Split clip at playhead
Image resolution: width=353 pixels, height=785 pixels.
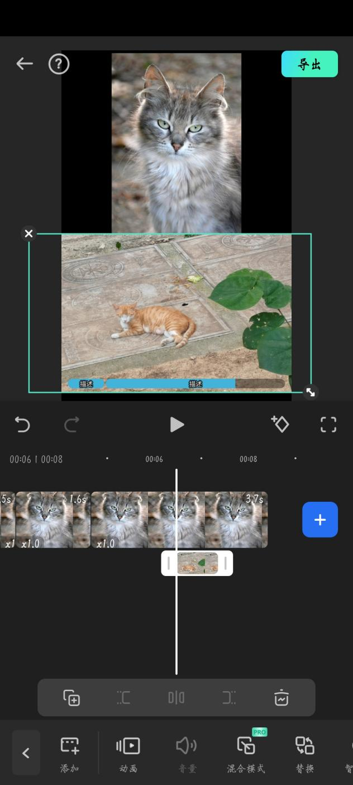pyautogui.click(x=176, y=697)
